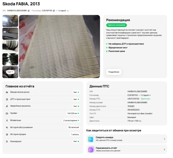Open the 'Юридические риски' row
Image resolution: width=173 pixels, height=158 pixels.
[43, 92]
